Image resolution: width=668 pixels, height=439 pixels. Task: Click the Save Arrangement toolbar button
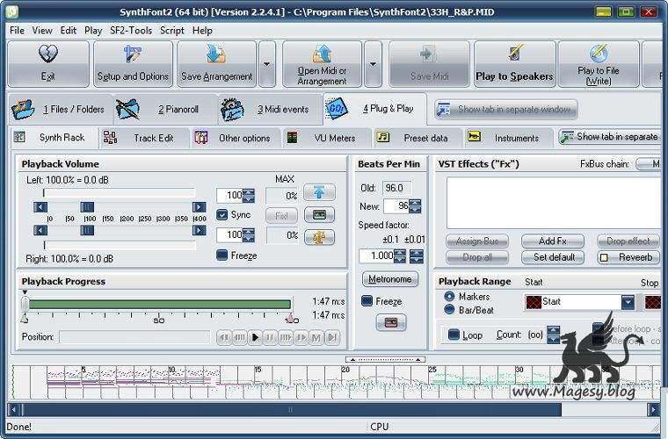[217, 64]
